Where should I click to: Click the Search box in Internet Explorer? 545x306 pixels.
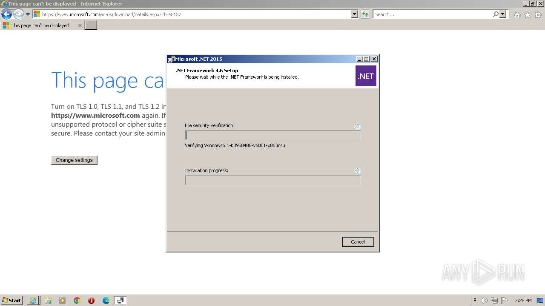(433, 14)
